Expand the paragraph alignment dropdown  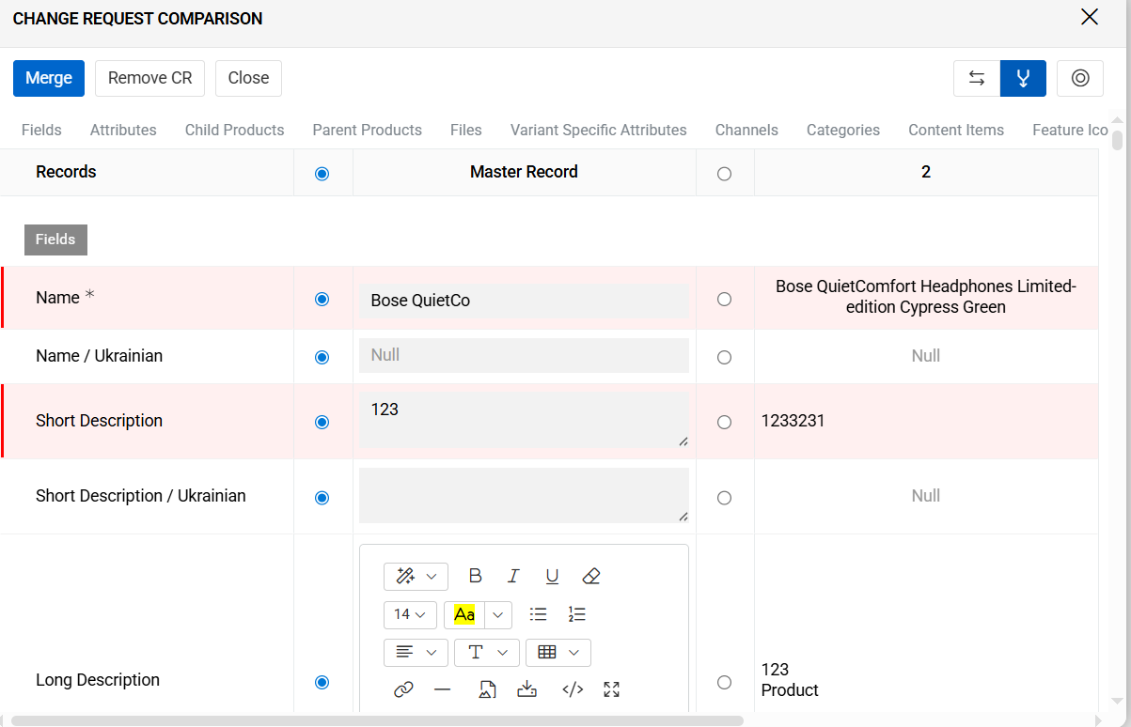[x=416, y=652]
